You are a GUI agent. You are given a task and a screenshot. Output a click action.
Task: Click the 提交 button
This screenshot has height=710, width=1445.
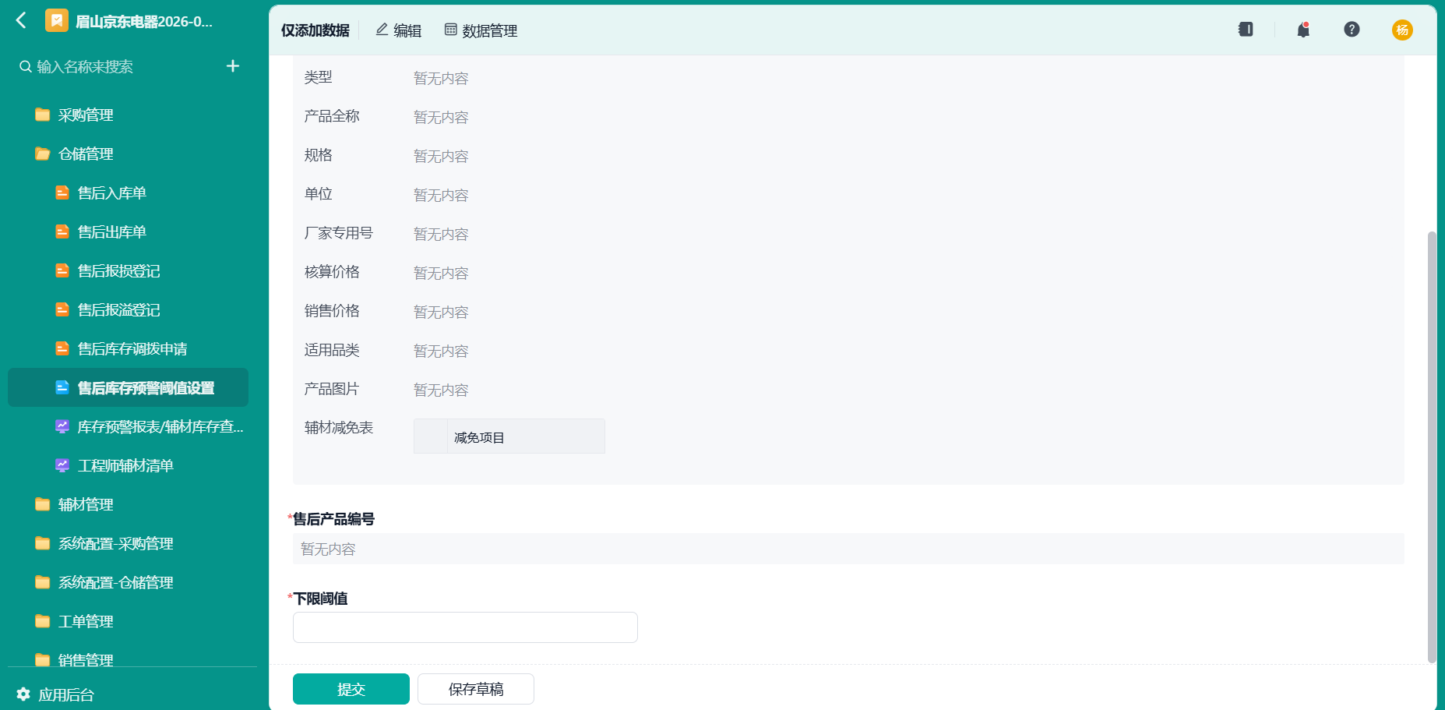pyautogui.click(x=351, y=689)
